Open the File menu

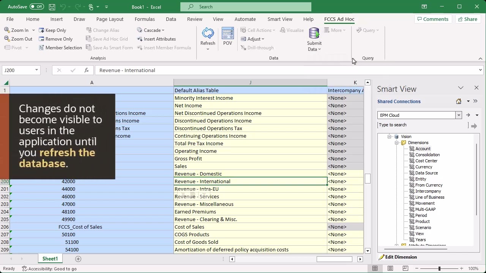10,19
